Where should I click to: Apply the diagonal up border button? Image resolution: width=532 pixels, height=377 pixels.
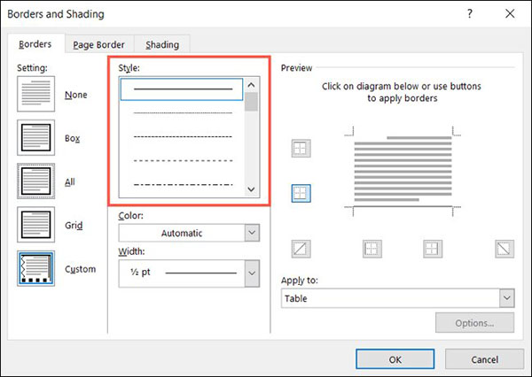tap(301, 250)
